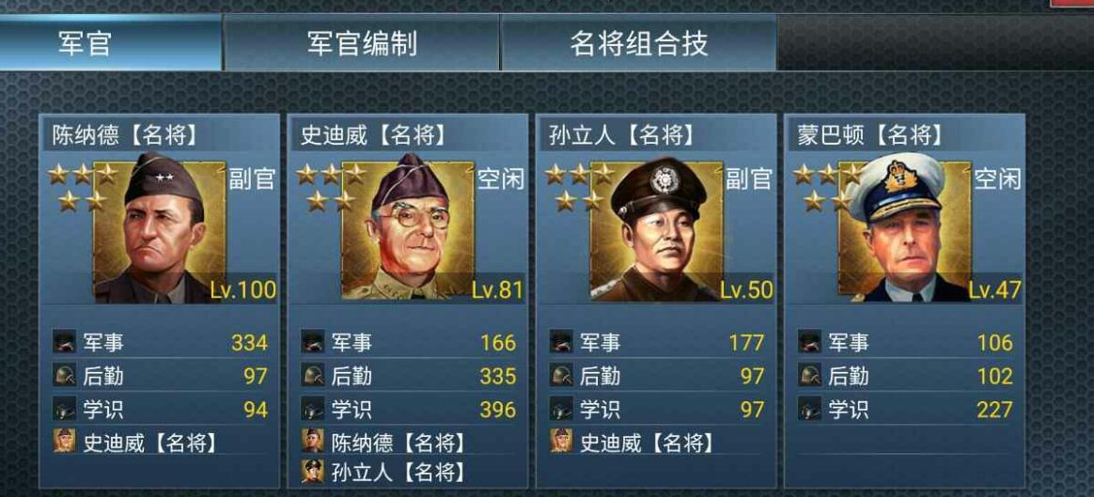Viewport: 1094px width, 497px height.
Task: Open the 军官 tab
Action: click(x=110, y=43)
